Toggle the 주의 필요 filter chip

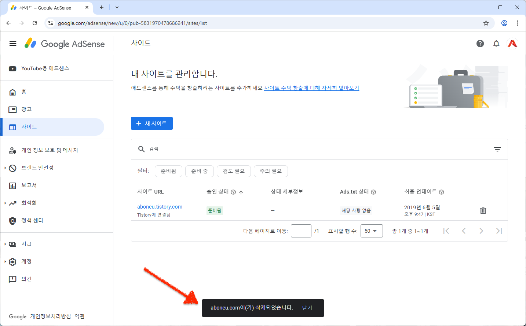click(271, 171)
